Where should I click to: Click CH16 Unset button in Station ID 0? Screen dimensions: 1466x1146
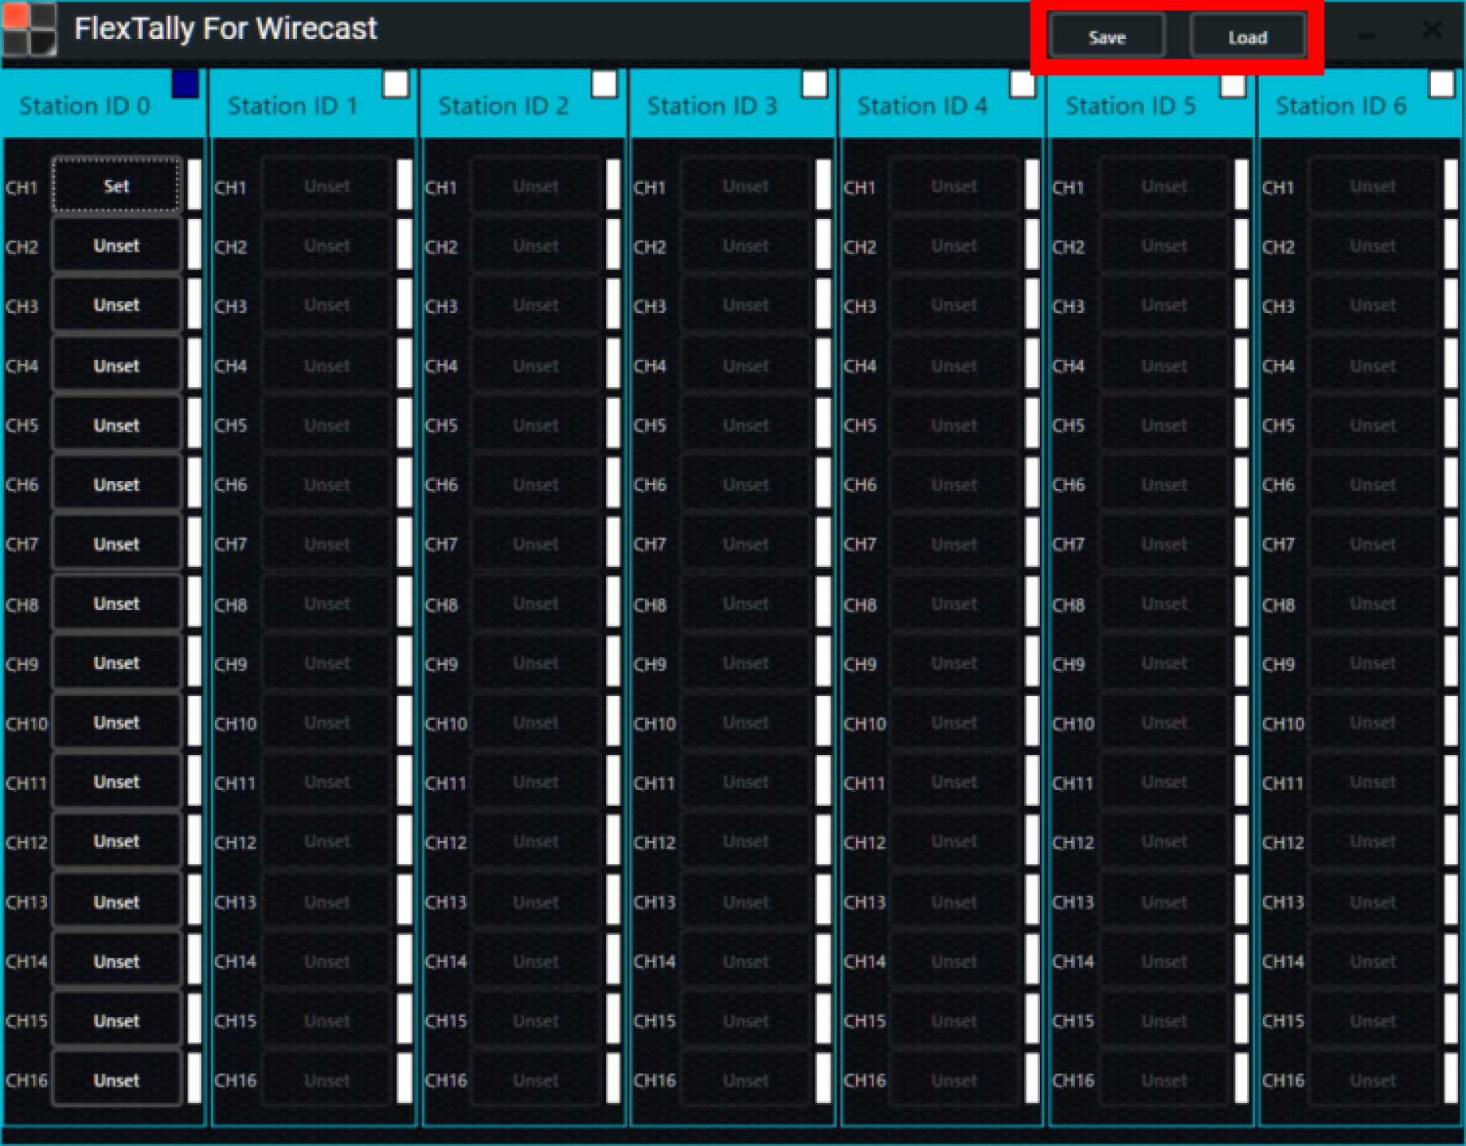[115, 1080]
